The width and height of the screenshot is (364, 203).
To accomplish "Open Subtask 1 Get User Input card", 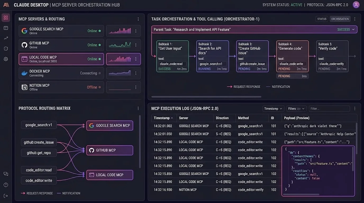I will [x=172, y=56].
